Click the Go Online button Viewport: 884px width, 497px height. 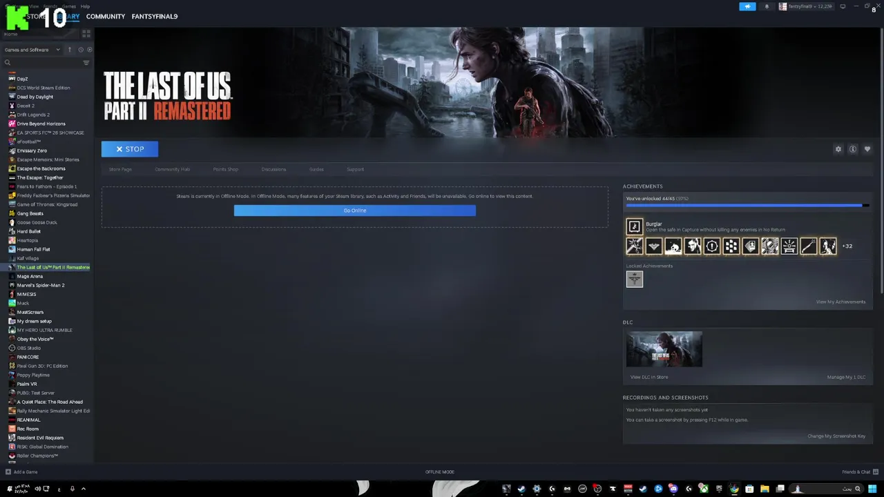tap(354, 211)
